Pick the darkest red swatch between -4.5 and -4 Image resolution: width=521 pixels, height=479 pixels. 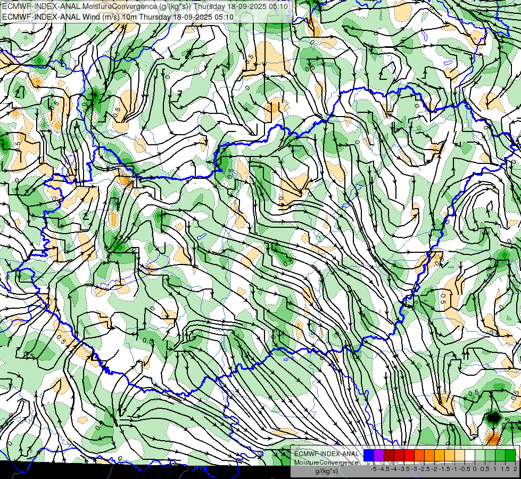[389, 456]
